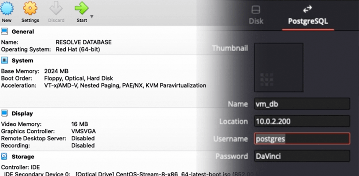This screenshot has width=359, height=176.
Task: Click the System chip icon
Action: pyautogui.click(x=4, y=60)
